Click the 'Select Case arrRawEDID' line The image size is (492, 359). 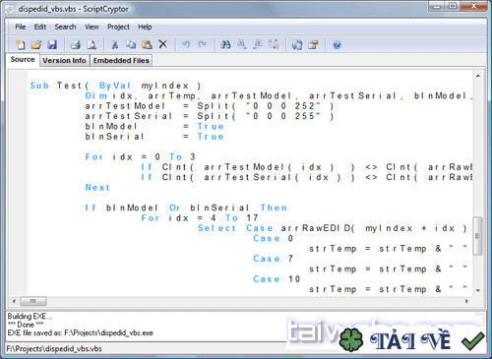[x=333, y=228]
